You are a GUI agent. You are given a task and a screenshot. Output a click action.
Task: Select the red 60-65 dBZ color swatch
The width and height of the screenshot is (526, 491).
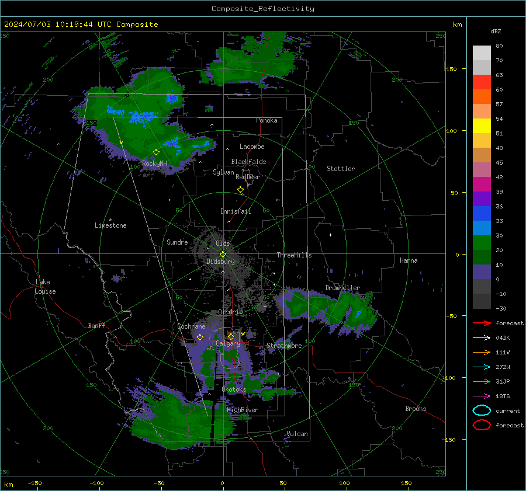pos(482,82)
